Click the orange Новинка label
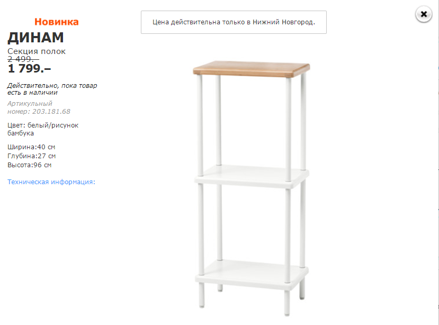Screen dimensions: 439x325 click(57, 22)
